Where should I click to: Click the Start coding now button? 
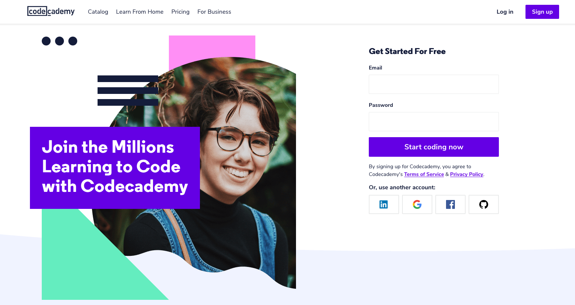434,147
